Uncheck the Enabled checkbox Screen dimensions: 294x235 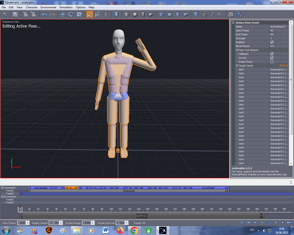tap(272, 42)
